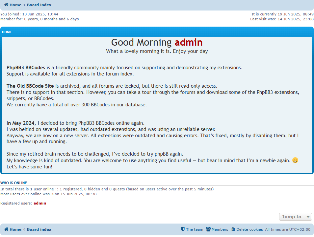
Task: Click the people icon beside Members
Action: click(x=208, y=229)
